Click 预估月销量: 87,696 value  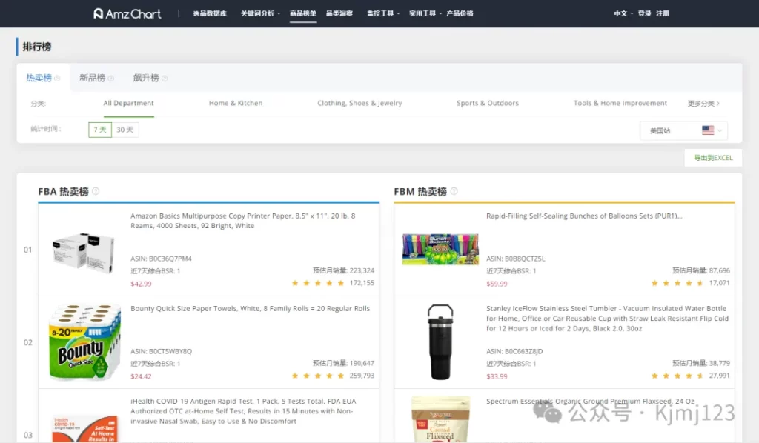tap(701, 270)
